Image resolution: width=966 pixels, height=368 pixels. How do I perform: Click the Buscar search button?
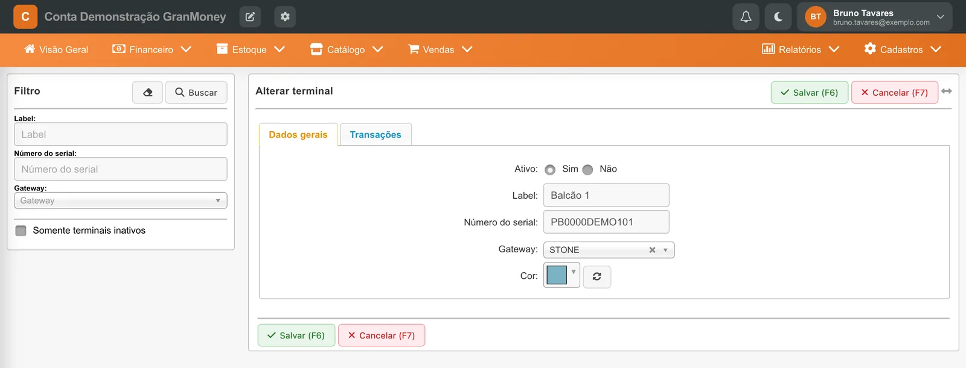(x=196, y=92)
